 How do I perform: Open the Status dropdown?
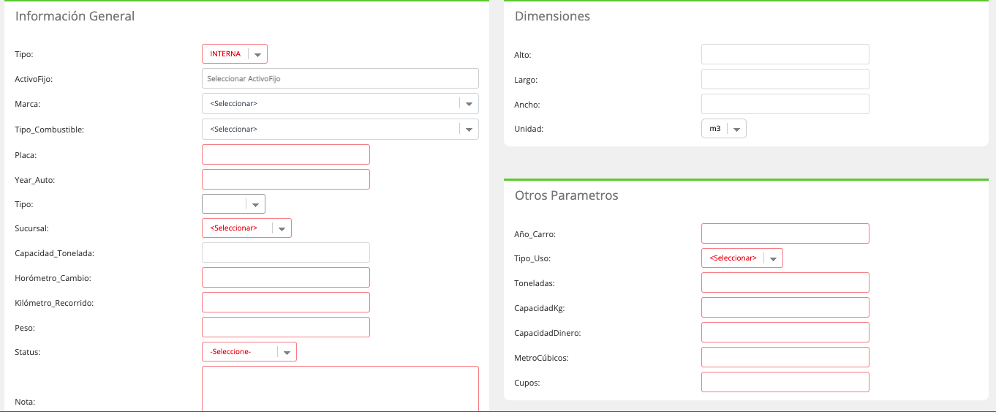(249, 352)
